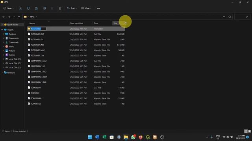This screenshot has width=252, height=141.
Task: Click the New folder name edit box
Action: click(x=39, y=29)
